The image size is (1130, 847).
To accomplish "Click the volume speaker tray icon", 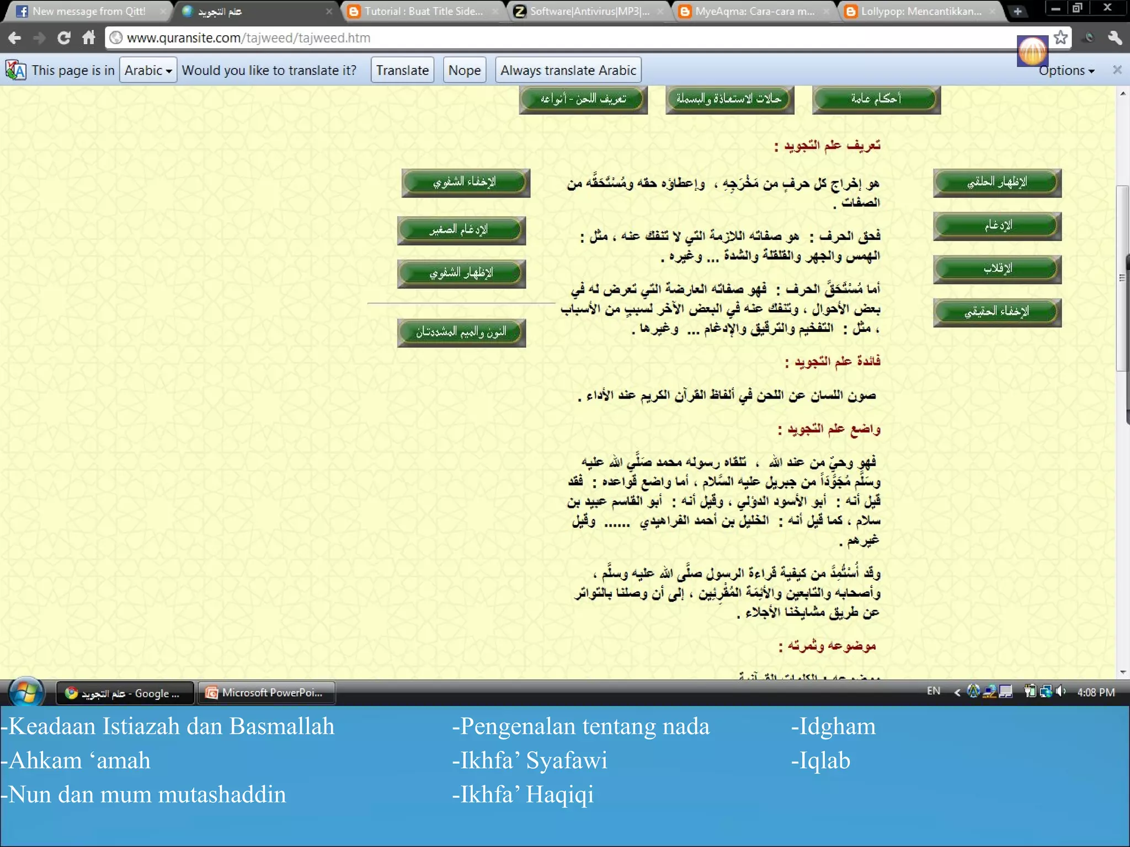I will [x=1060, y=691].
